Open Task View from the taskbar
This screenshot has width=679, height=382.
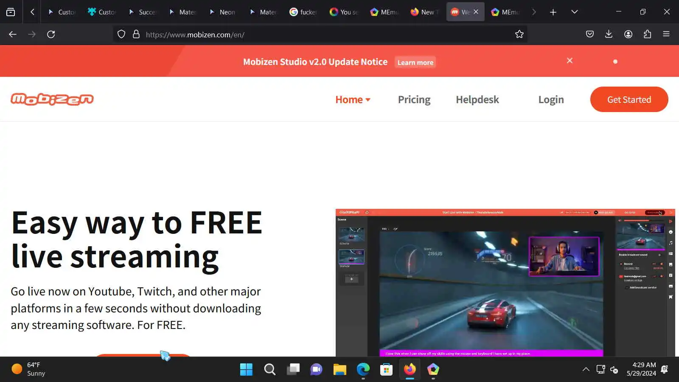click(x=293, y=369)
